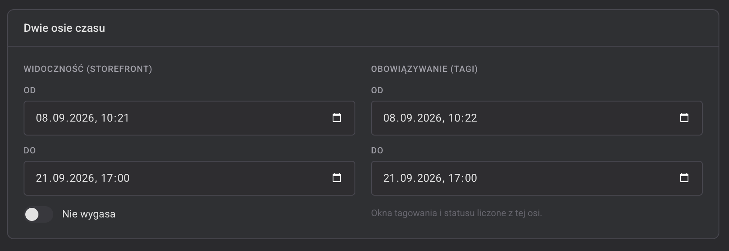Select day 21 in tags DO date

point(389,178)
